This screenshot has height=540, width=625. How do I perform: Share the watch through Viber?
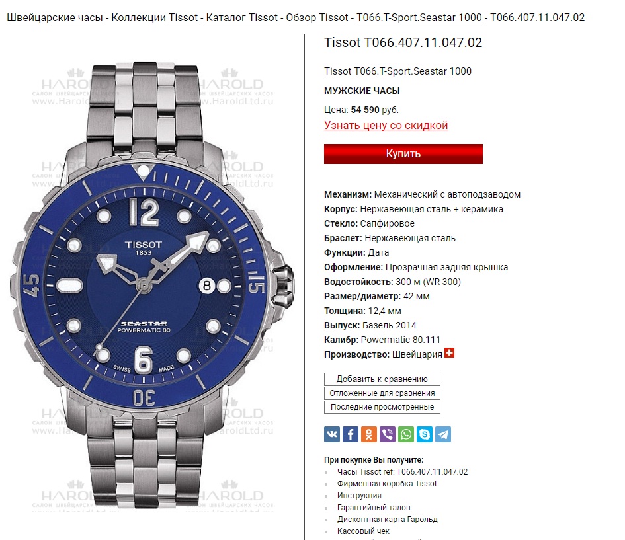click(x=388, y=434)
